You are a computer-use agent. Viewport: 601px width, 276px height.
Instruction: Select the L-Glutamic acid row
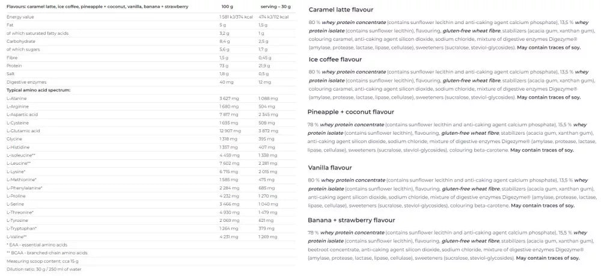[23, 130]
